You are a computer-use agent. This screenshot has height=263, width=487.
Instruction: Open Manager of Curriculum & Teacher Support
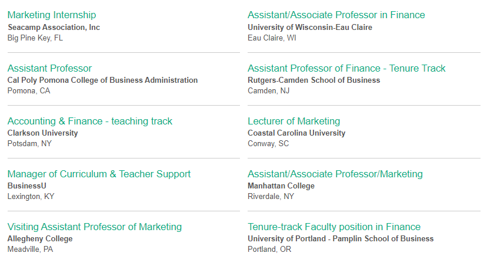click(x=99, y=174)
